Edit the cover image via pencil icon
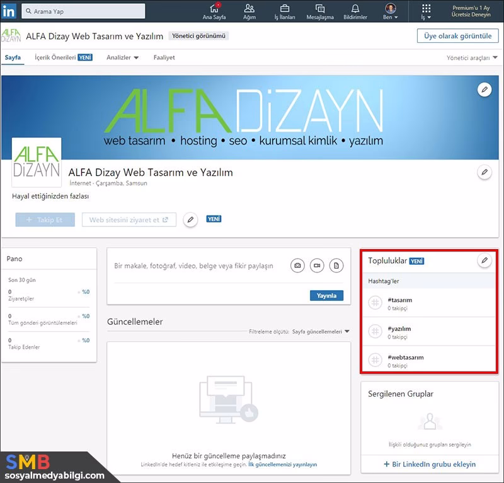This screenshot has width=504, height=483. 484,90
